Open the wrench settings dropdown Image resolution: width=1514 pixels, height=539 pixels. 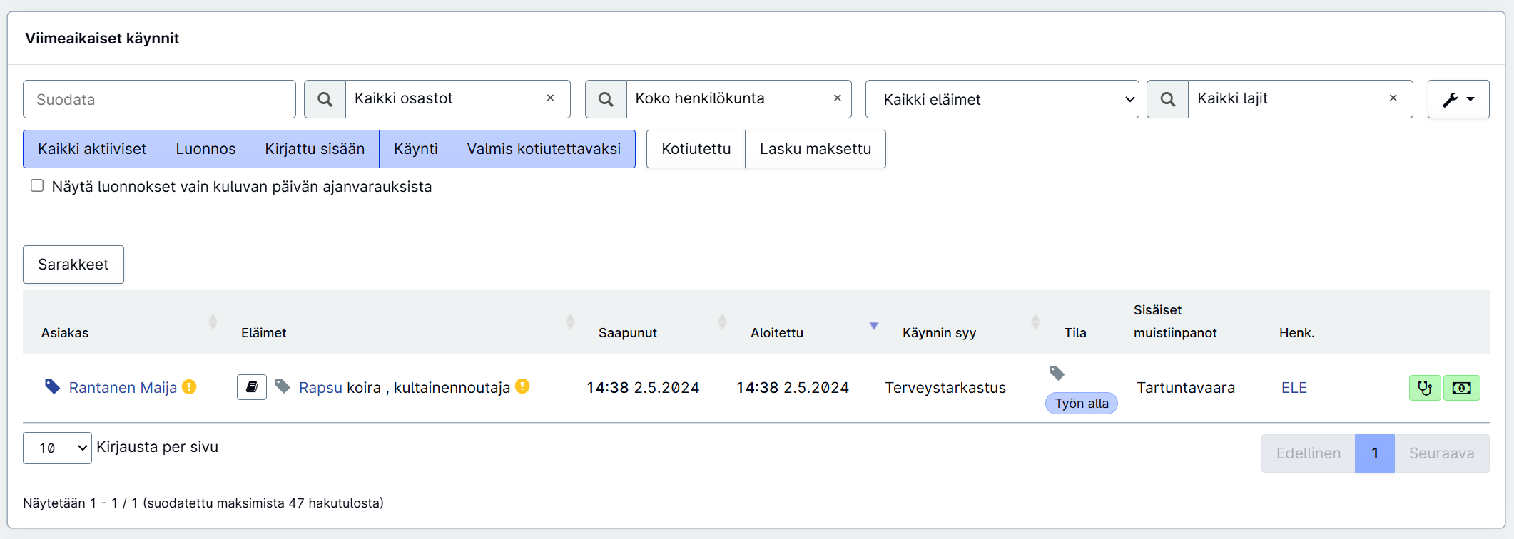pos(1458,99)
